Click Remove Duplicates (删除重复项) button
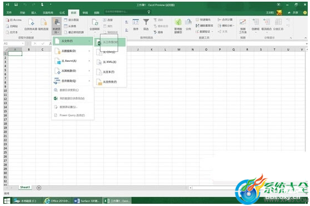The width and height of the screenshot is (310, 206). (204, 26)
